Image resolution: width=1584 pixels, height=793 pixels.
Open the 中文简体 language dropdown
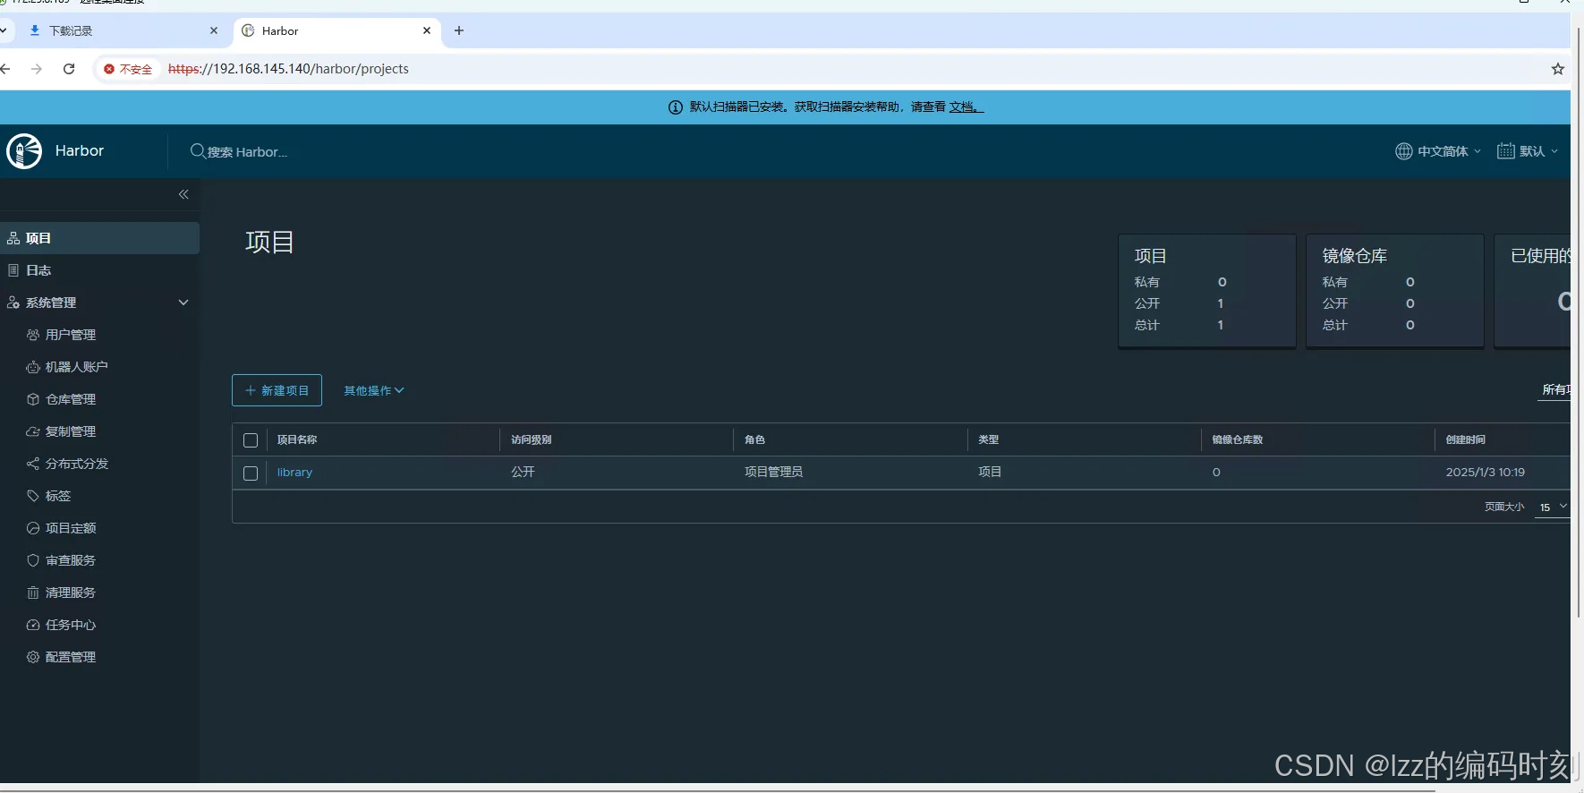coord(1438,151)
